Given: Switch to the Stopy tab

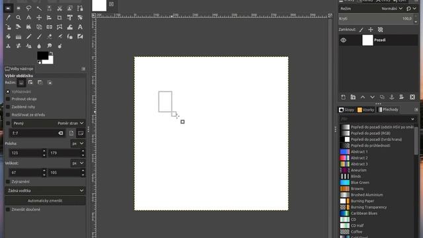Looking at the screenshot, I should pos(346,110).
